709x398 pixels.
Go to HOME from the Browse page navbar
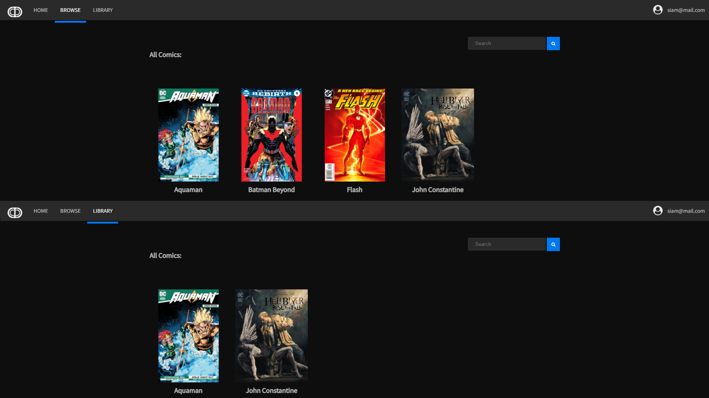(x=41, y=10)
